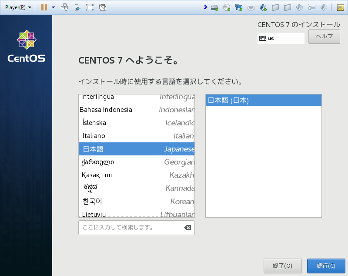Click the gray speaker icon left of notes icon
This screenshot has width=348, height=276.
pyautogui.click(x=324, y=7)
